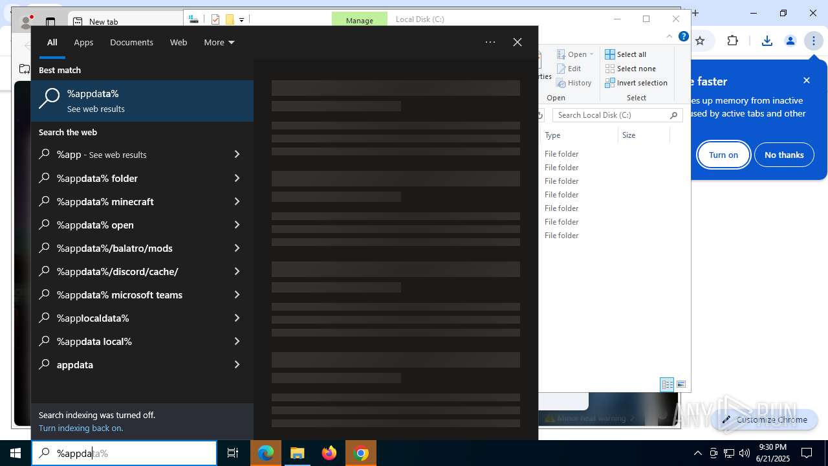Screen dimensions: 828x466
Task: Click the Customize Chrome button
Action: pyautogui.click(x=765, y=419)
